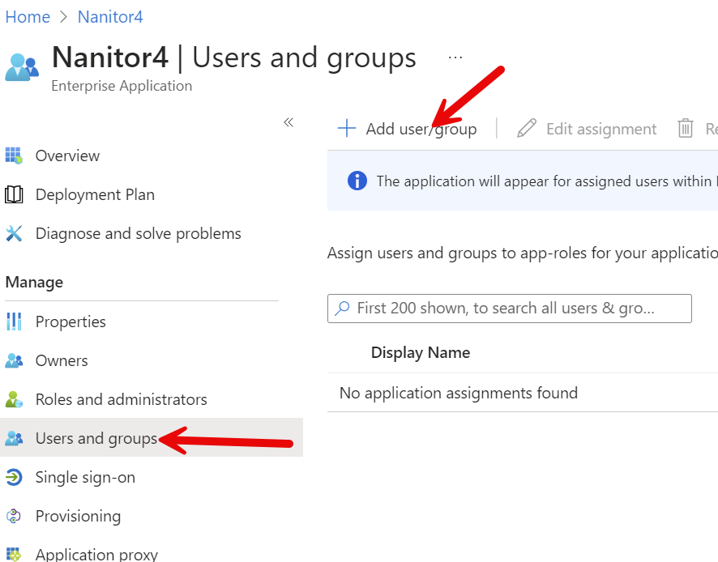Collapse the left navigation pane
Viewport: 718px width, 562px height.
click(288, 122)
